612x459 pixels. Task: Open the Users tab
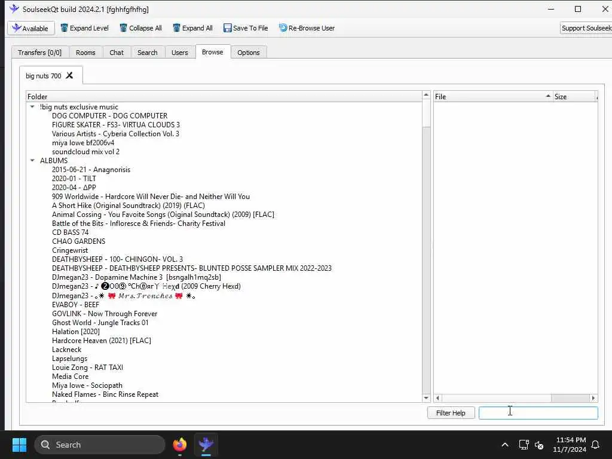pos(179,53)
